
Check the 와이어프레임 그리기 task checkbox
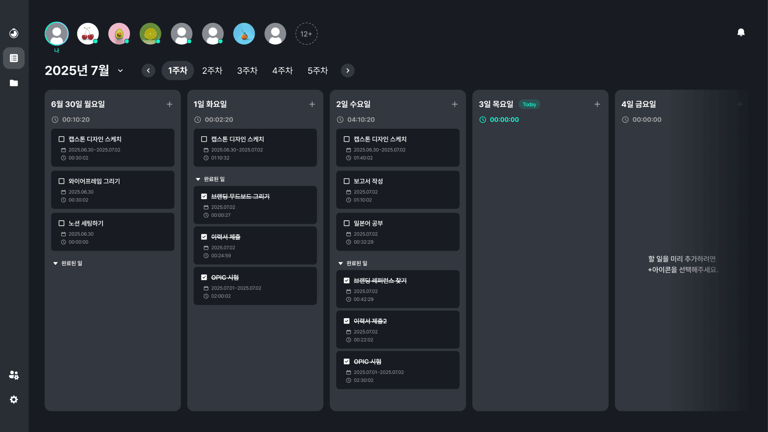point(61,181)
